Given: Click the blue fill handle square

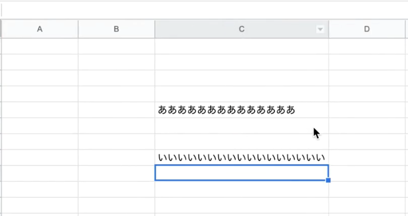Looking at the screenshot, I should pos(328,180).
